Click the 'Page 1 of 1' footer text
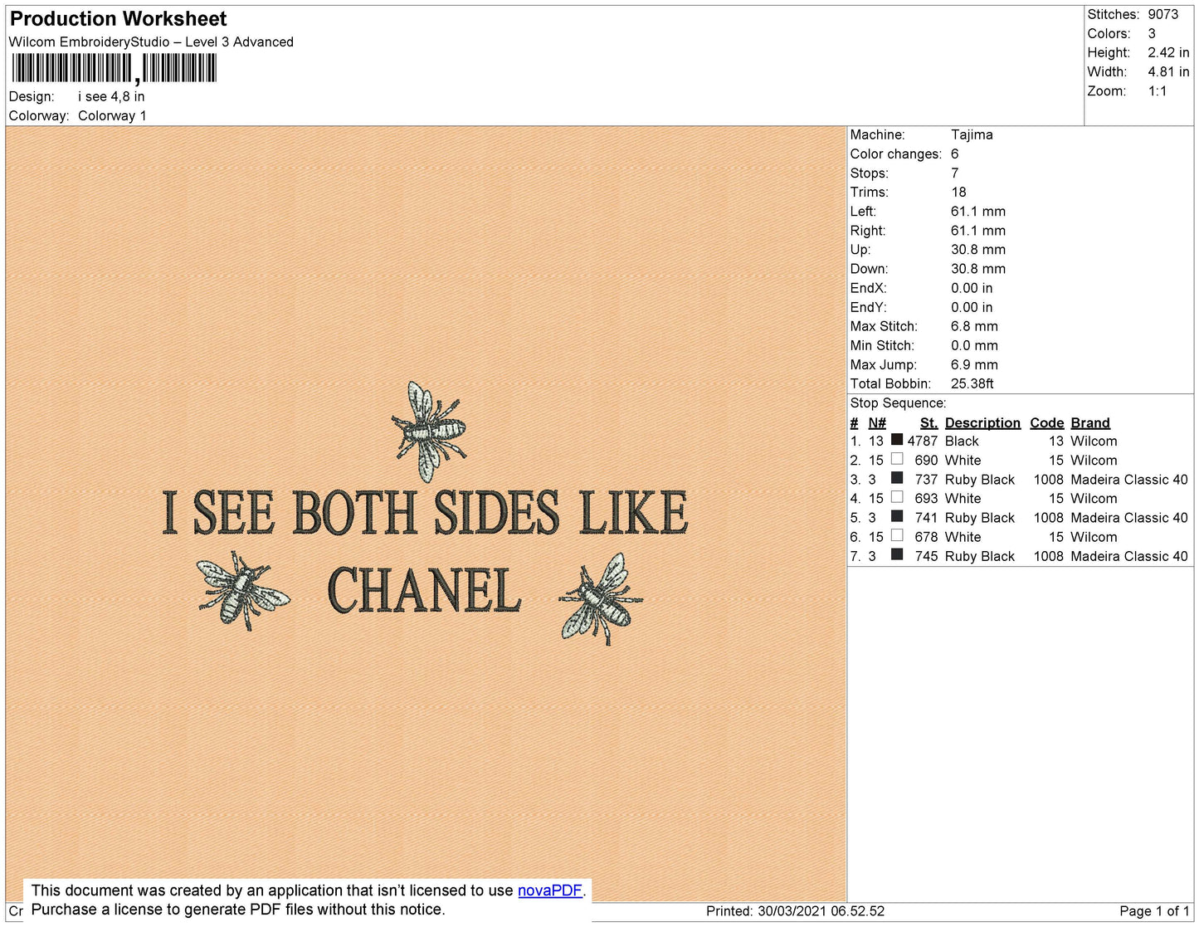 pos(1155,911)
